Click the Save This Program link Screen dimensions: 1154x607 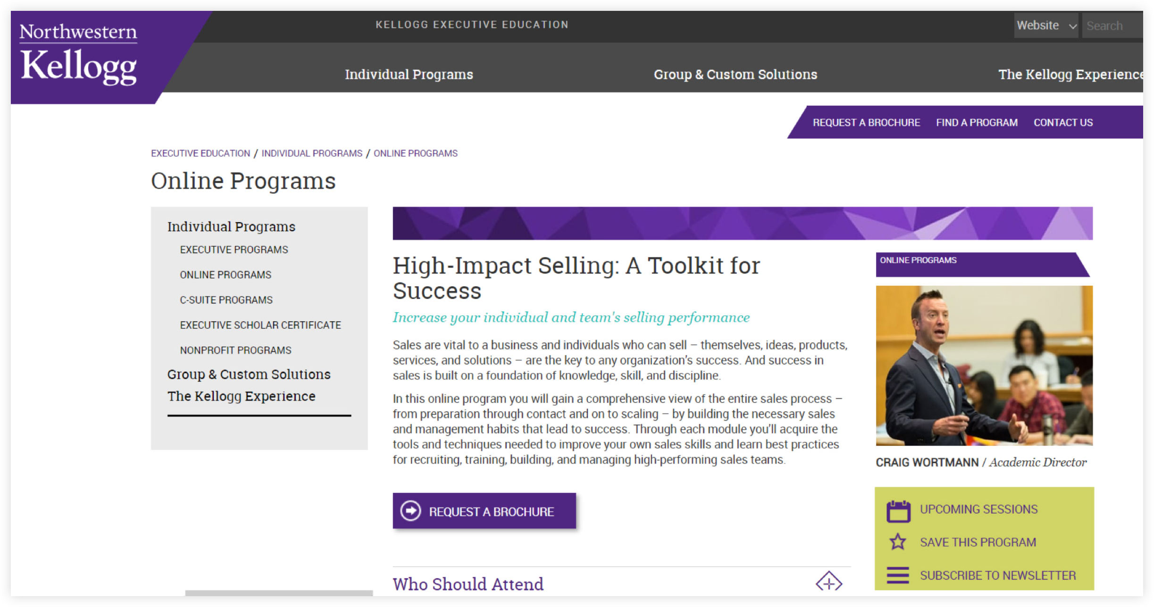pos(978,542)
